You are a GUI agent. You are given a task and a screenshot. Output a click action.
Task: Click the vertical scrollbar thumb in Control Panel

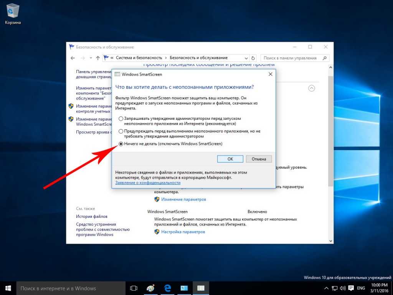(330, 131)
